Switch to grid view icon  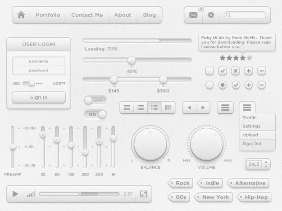coord(168,108)
